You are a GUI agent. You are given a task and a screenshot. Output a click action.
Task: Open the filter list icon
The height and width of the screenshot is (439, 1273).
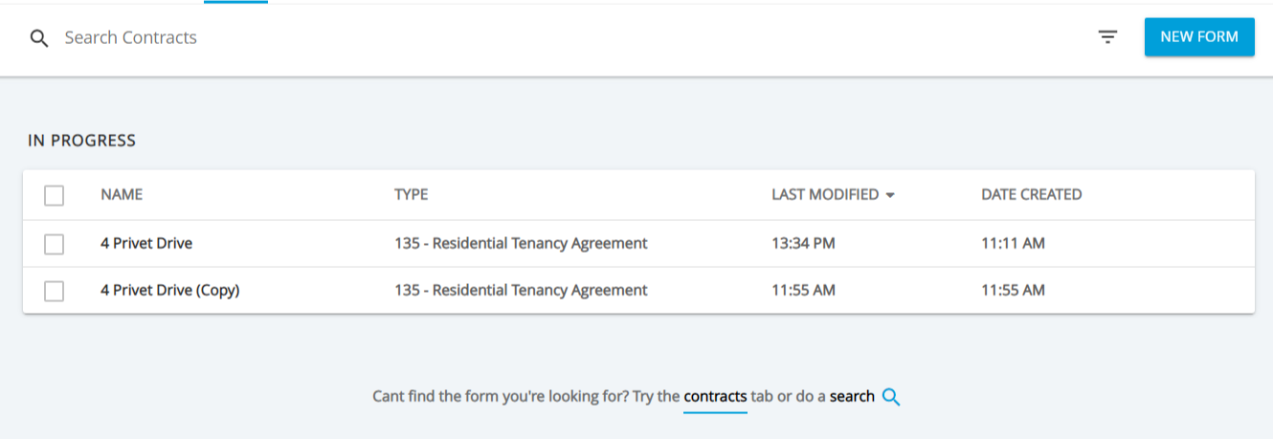coord(1107,37)
